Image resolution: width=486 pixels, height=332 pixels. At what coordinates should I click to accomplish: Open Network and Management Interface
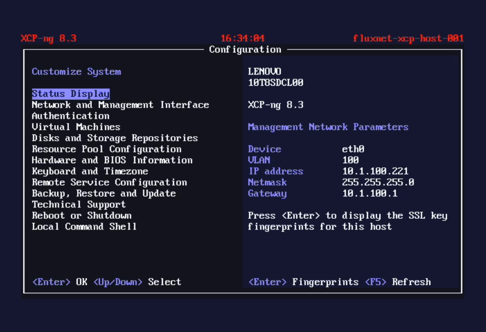point(120,105)
